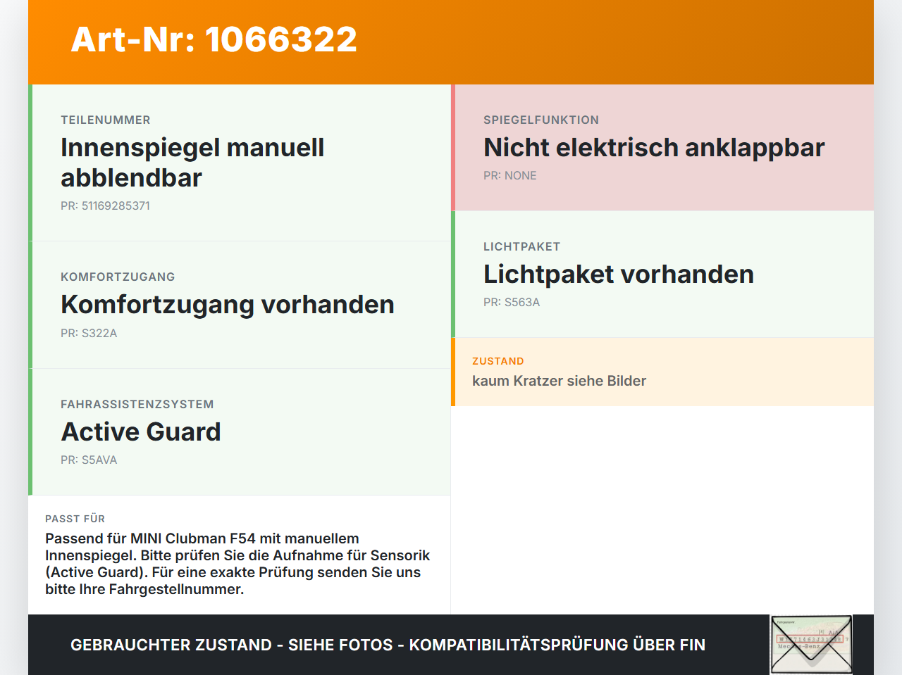Click the PASST FÜR label
Image resolution: width=902 pixels, height=675 pixels.
[x=75, y=519]
